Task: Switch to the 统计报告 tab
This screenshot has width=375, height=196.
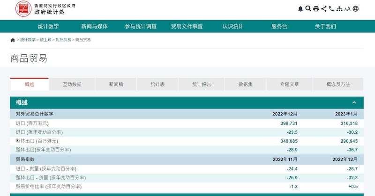Action: pos(202,84)
